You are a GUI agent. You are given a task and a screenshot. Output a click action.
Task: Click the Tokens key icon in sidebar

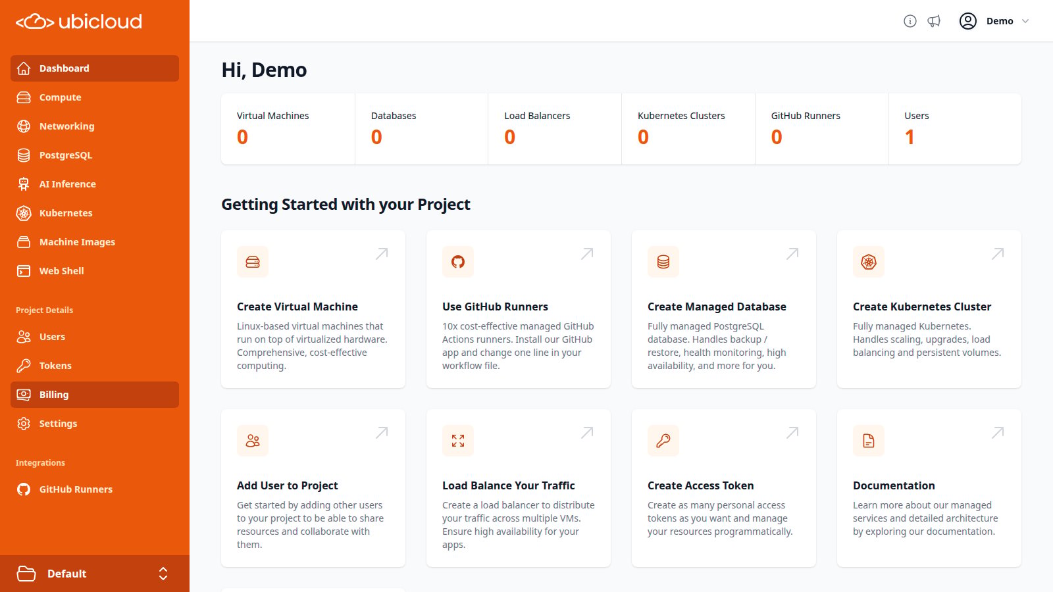24,366
